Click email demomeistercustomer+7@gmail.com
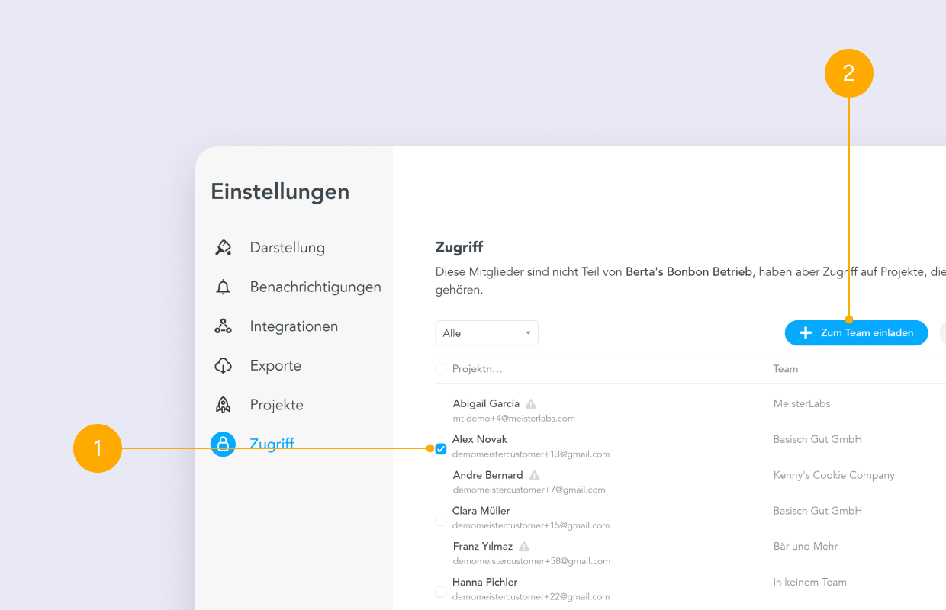This screenshot has height=610, width=946. 529,490
